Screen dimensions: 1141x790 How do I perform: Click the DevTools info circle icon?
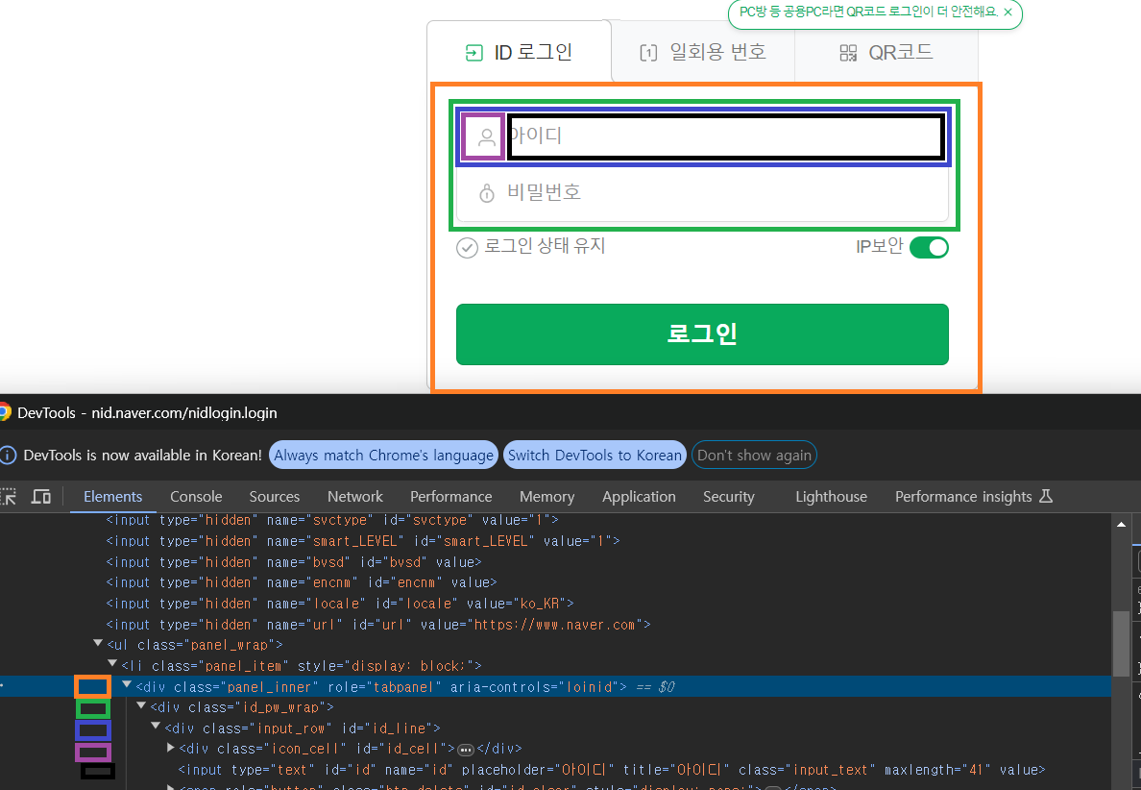(8, 456)
